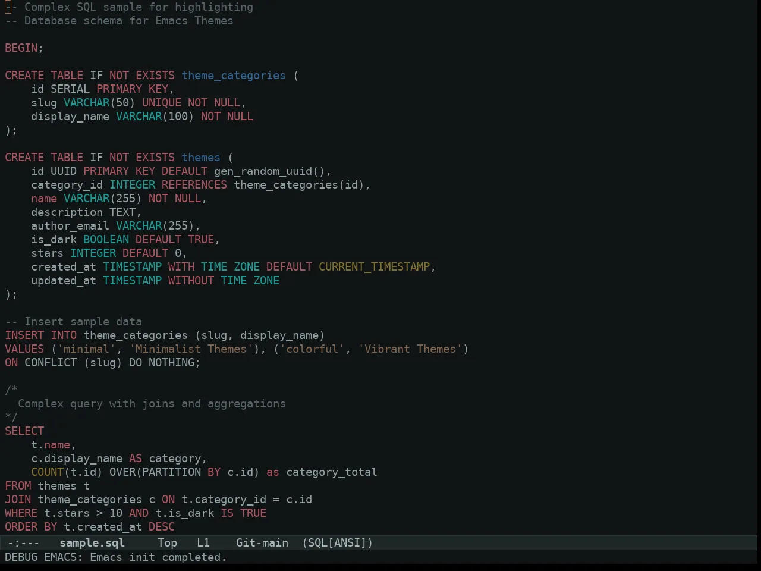761x571 pixels.
Task: Click the UNIQUE constraint keyword
Action: [162, 103]
